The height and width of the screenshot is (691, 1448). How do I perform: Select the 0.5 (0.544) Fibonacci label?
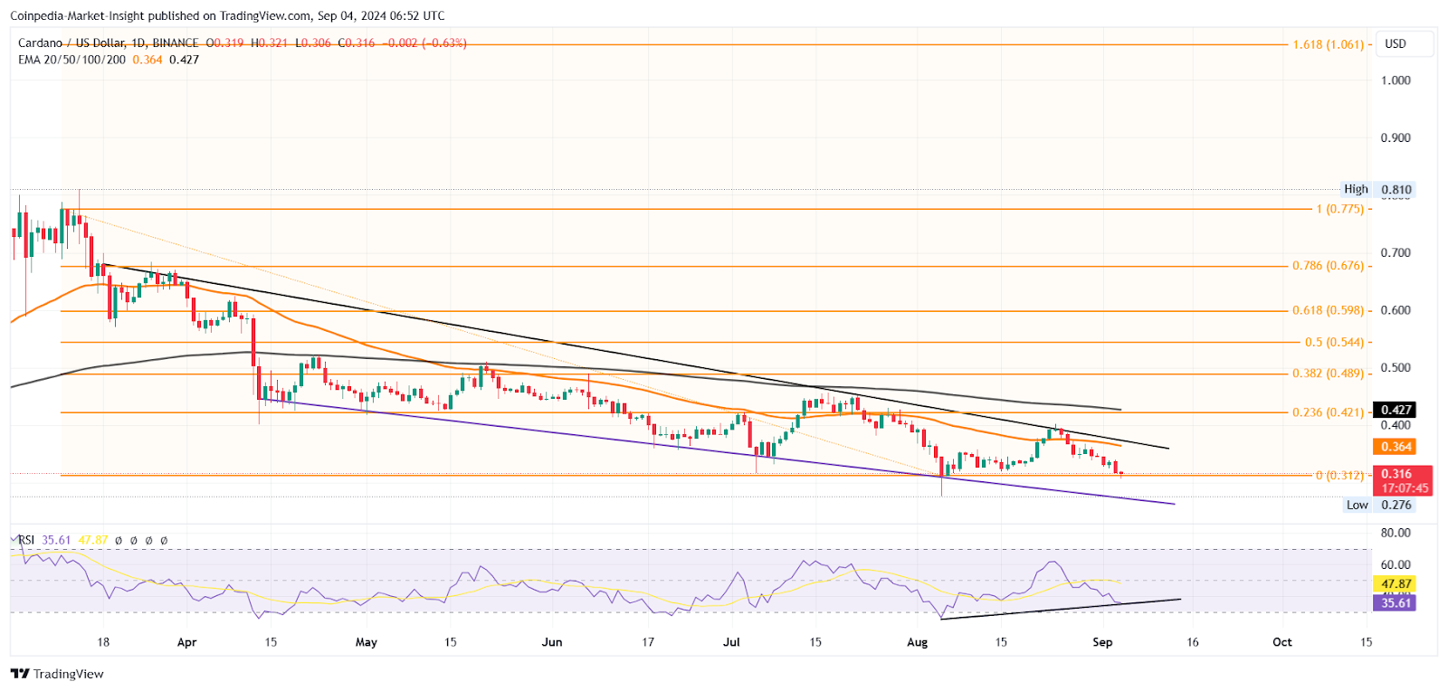pos(1334,343)
